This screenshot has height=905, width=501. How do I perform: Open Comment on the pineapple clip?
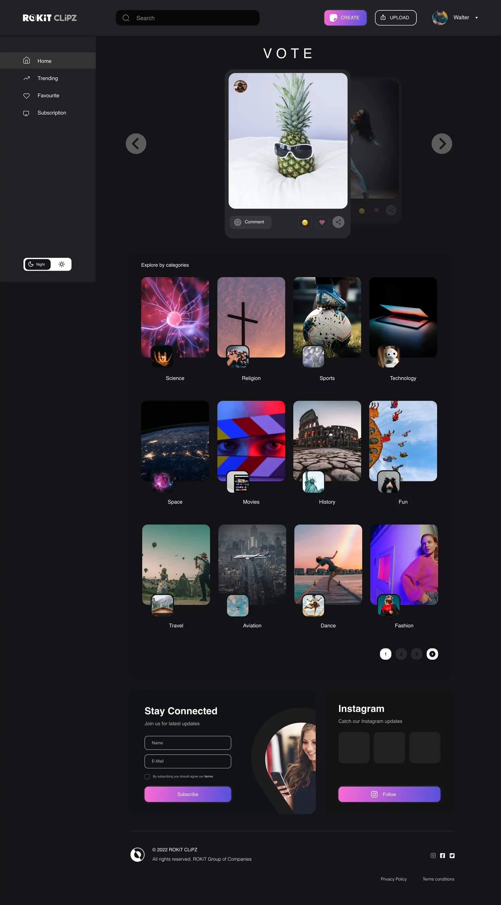251,222
